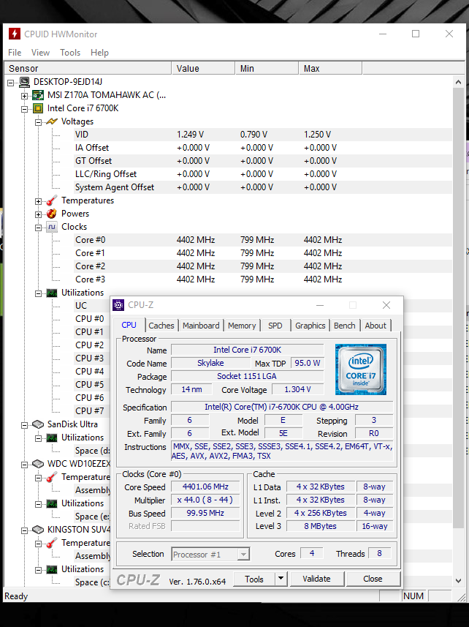Click the Close button in CPU-Z
469x627 pixels.
pyautogui.click(x=373, y=579)
